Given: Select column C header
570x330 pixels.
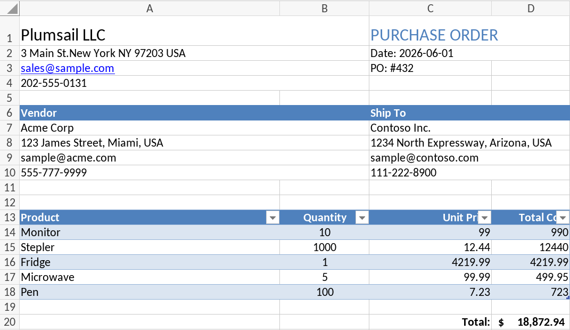Looking at the screenshot, I should tap(430, 9).
